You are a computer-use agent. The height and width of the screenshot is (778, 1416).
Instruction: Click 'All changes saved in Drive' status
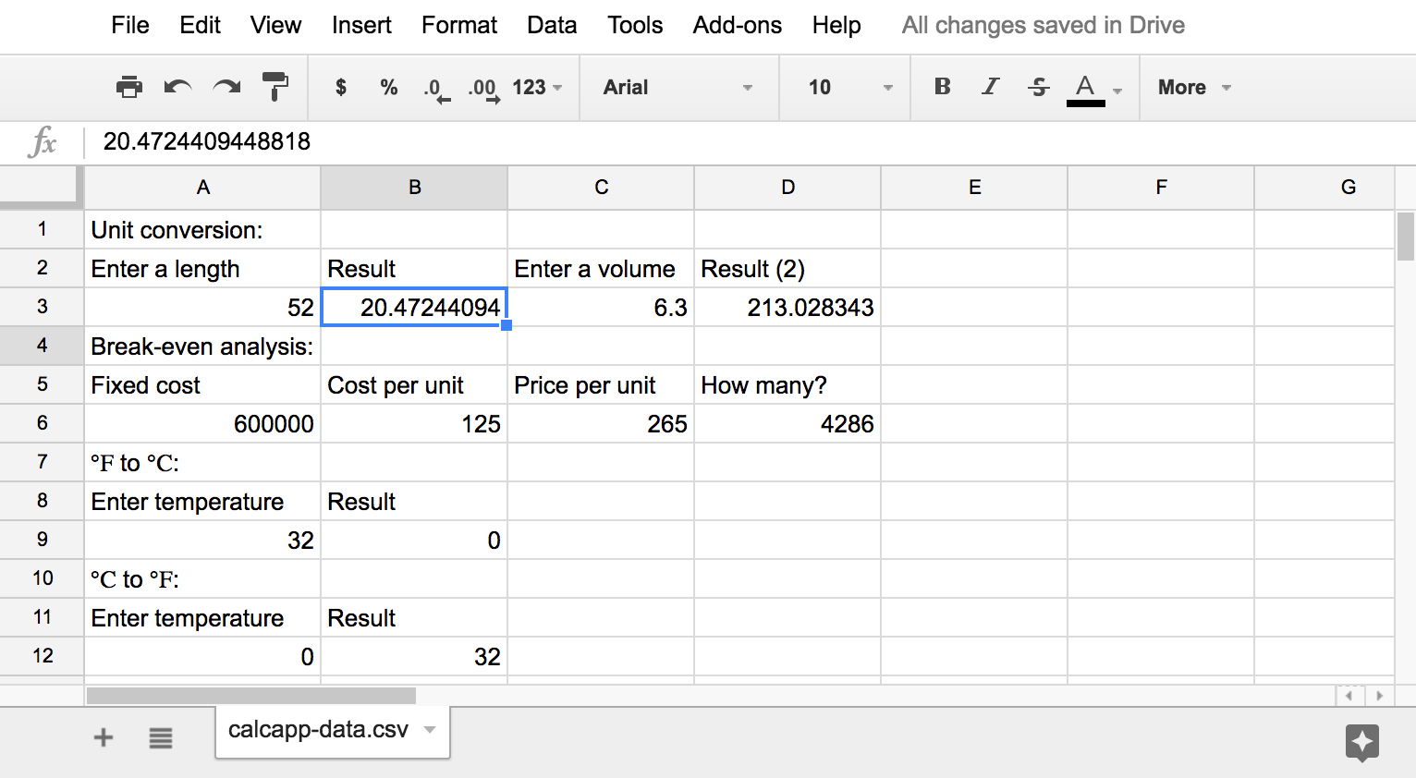[1044, 25]
